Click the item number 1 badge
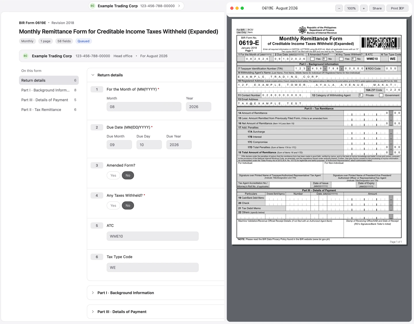414x324 pixels. (97, 89)
